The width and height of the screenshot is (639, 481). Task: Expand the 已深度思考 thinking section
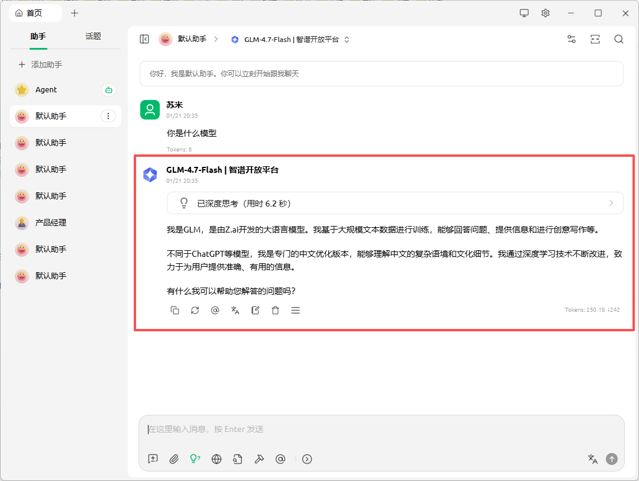pos(395,203)
